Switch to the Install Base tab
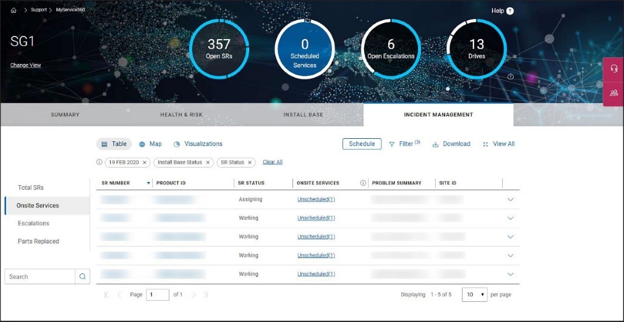 (x=303, y=114)
